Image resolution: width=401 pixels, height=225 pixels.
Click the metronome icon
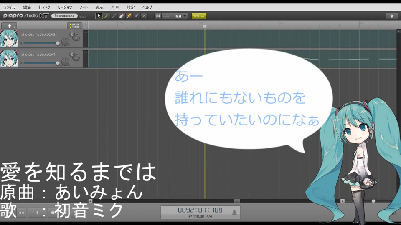234,212
